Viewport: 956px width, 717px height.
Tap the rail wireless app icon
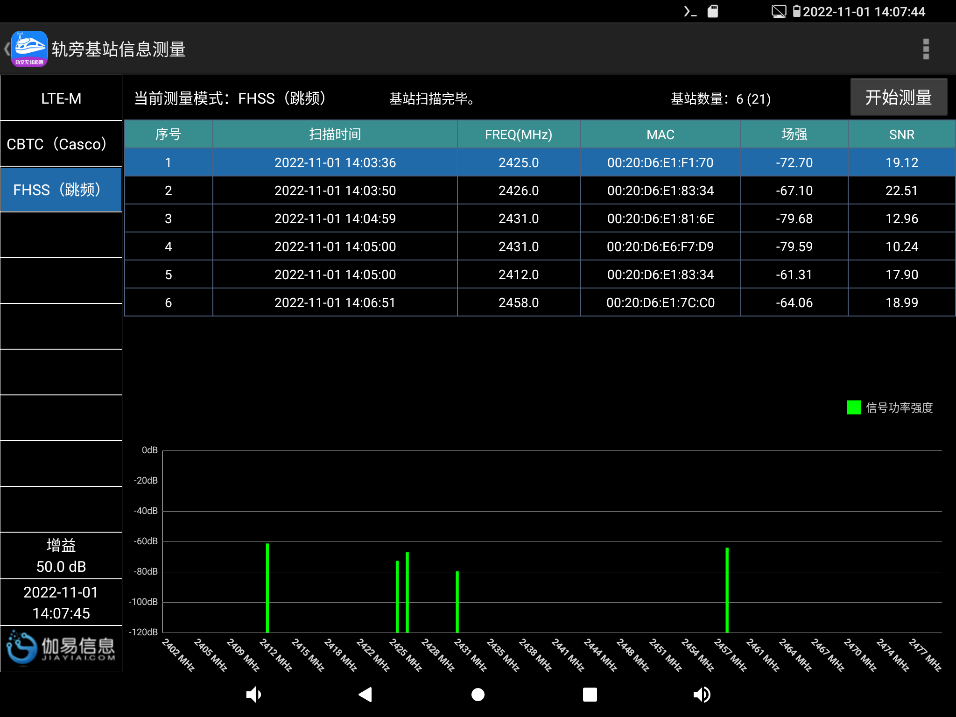point(29,49)
